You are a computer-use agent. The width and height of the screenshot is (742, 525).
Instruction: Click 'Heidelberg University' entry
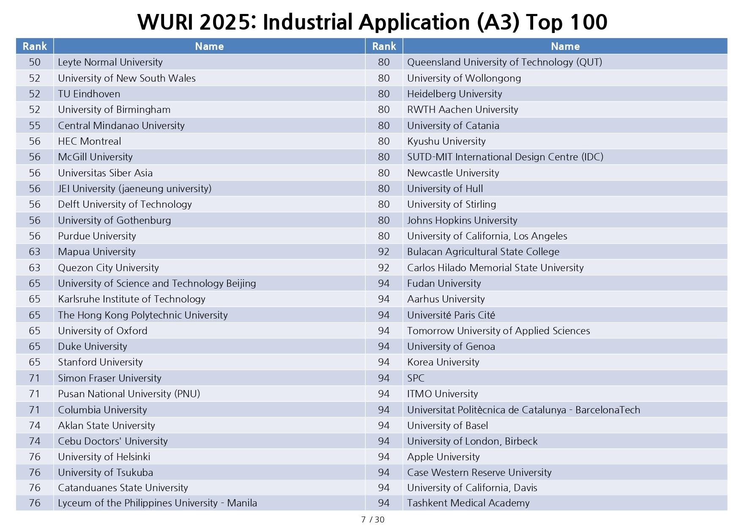(455, 94)
